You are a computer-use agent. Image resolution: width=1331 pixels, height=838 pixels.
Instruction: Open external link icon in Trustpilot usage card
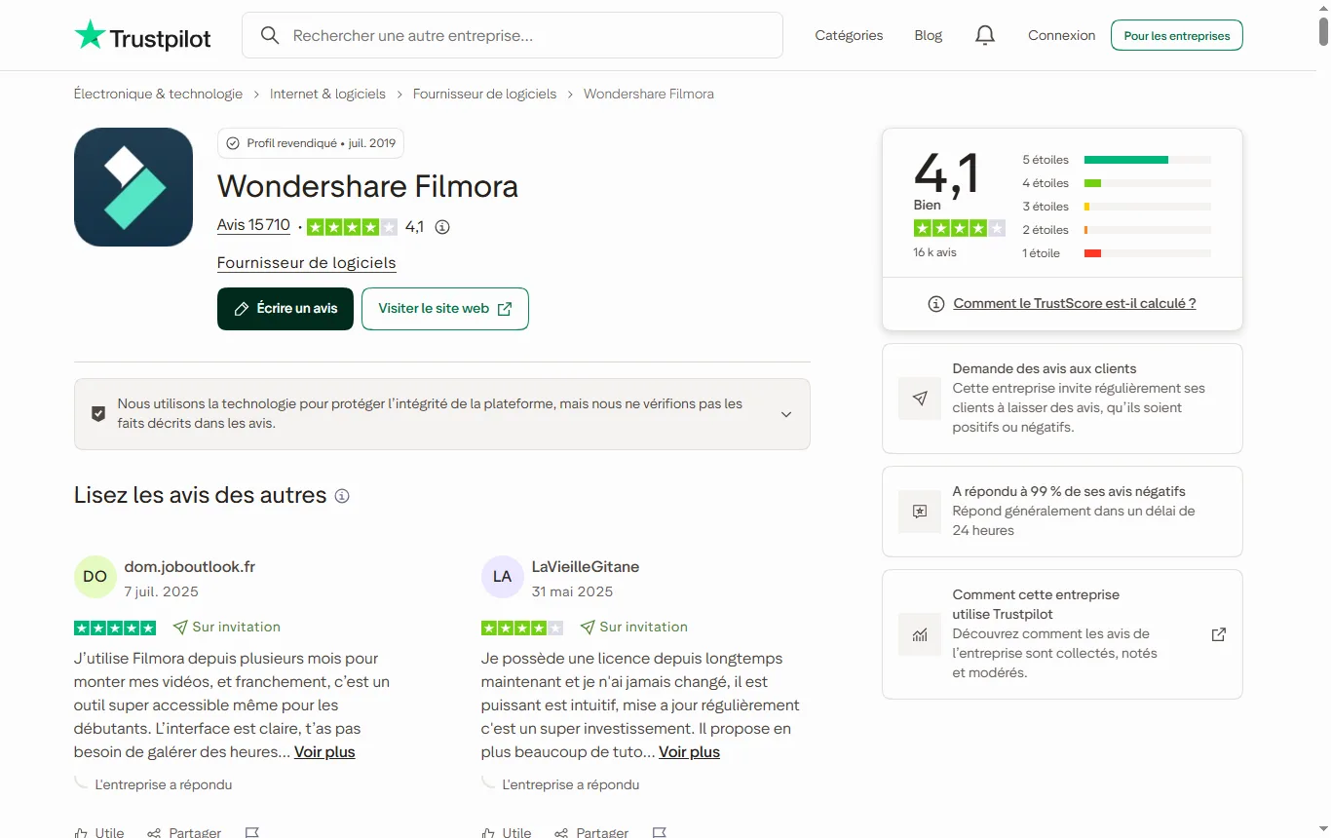(x=1218, y=634)
